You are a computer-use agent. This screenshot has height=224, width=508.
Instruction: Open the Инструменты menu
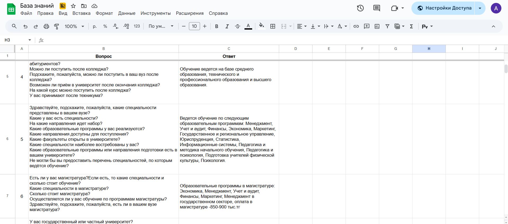(156, 13)
